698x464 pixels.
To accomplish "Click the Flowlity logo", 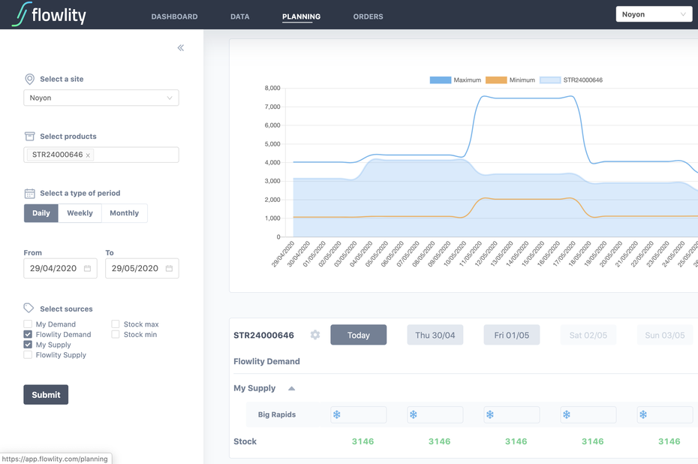I will coord(49,15).
